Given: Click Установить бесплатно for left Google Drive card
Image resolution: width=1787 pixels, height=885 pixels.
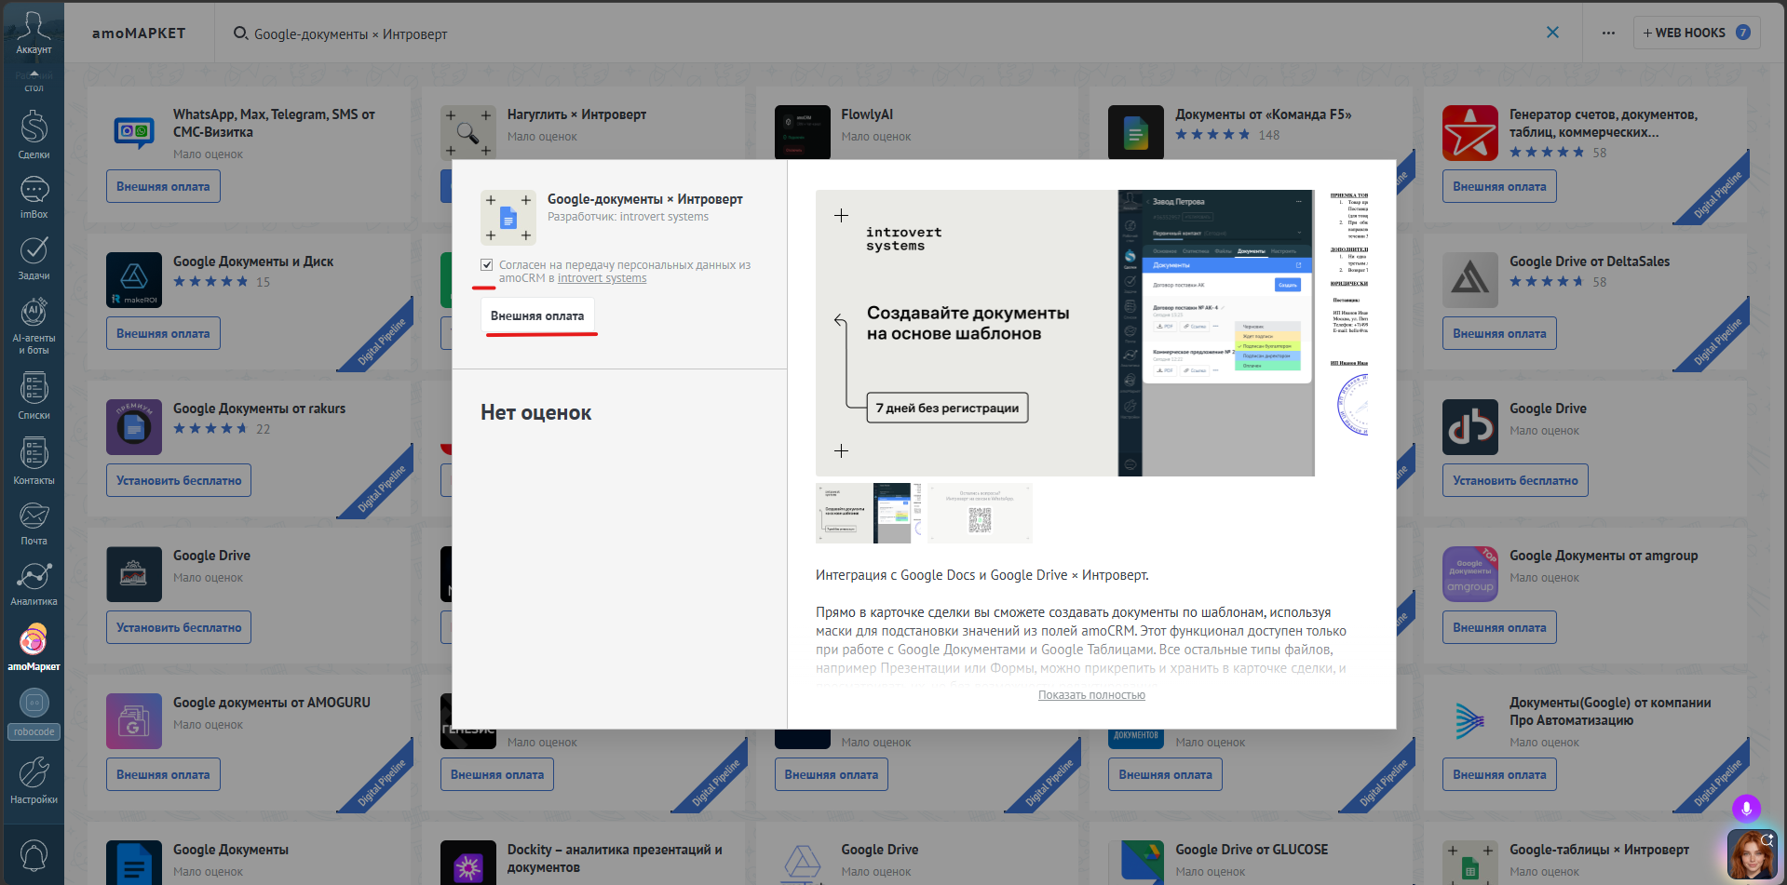Looking at the screenshot, I should pos(179,627).
